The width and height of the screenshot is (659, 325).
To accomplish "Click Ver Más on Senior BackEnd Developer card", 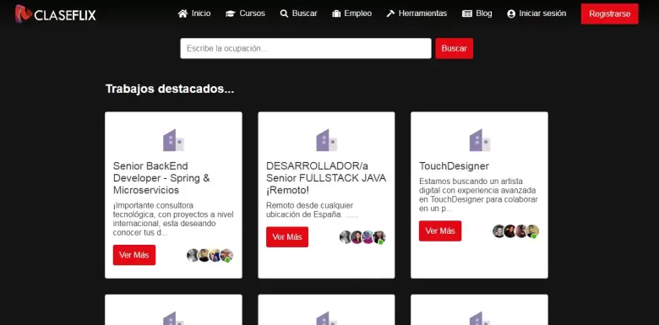I will click(134, 255).
